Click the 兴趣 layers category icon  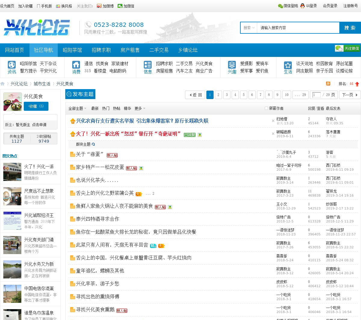[232, 65]
